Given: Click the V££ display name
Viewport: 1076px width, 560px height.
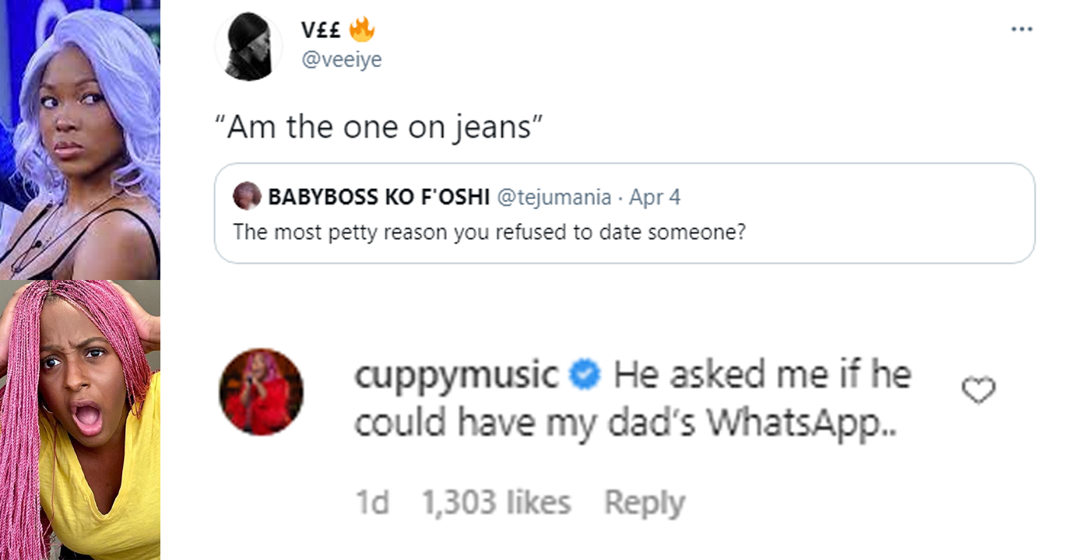Looking at the screenshot, I should (322, 30).
